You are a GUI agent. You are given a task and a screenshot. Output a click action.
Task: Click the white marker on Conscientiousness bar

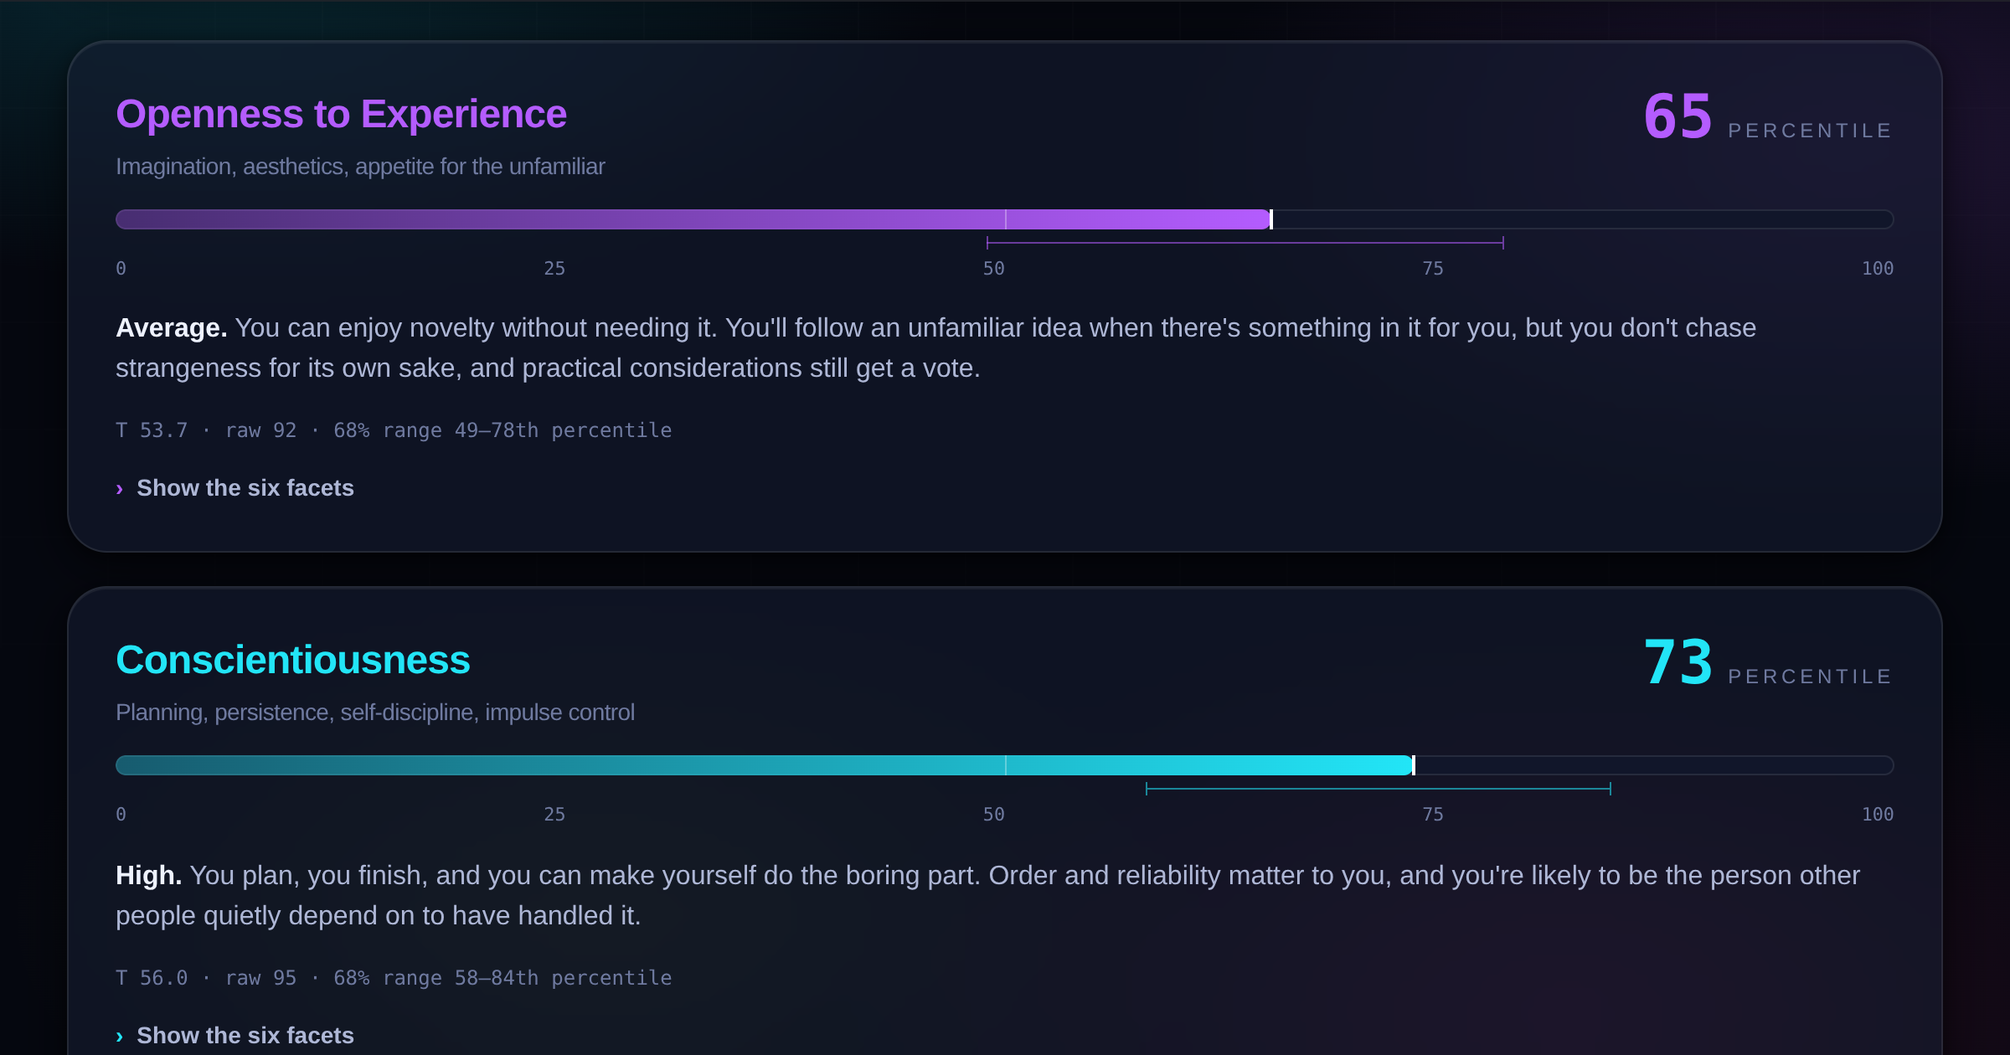1414,765
